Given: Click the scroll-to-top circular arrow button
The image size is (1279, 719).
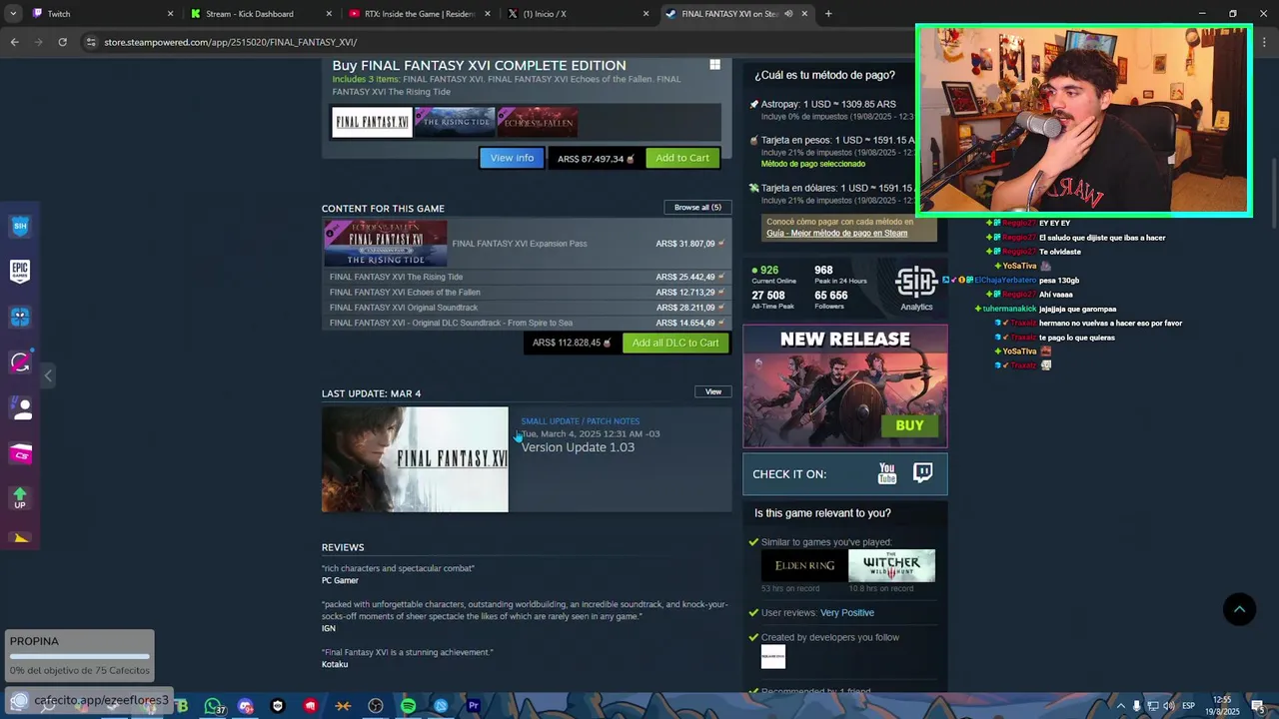Looking at the screenshot, I should [x=1239, y=609].
